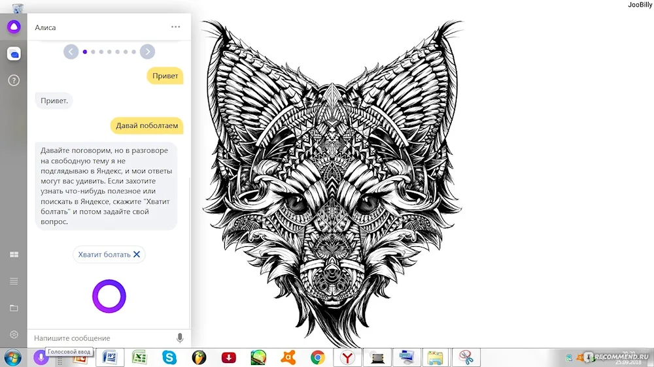The image size is (654, 367).
Task: Open Microsoft Word from the taskbar
Action: point(110,357)
